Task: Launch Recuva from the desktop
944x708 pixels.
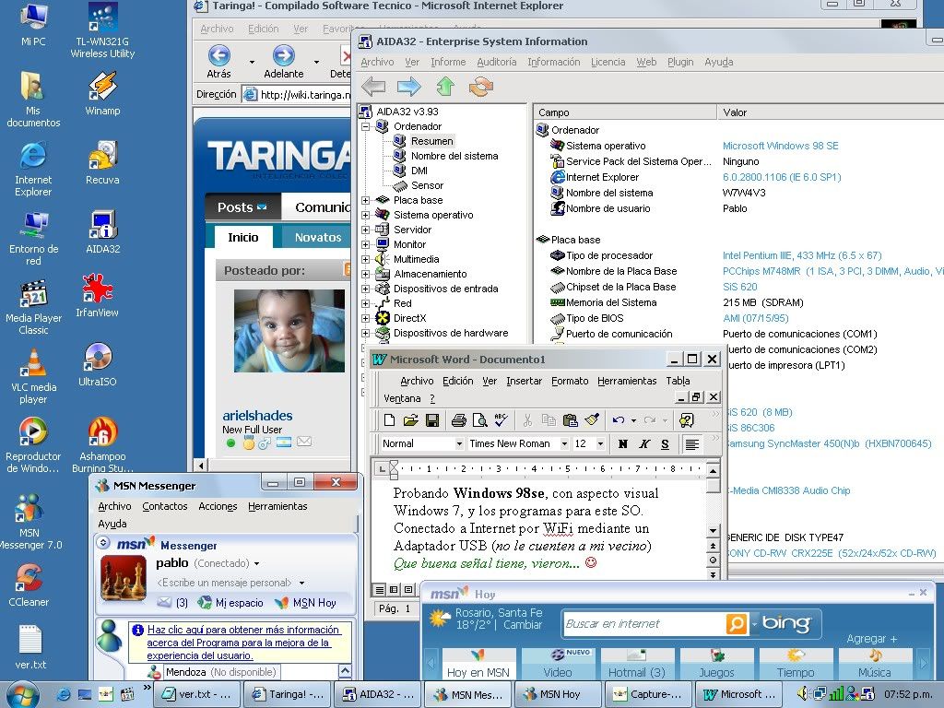Action: pyautogui.click(x=102, y=162)
